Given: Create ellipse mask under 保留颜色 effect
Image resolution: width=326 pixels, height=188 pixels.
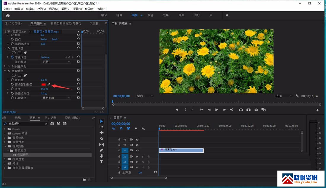Looking at the screenshot, I should (14, 75).
